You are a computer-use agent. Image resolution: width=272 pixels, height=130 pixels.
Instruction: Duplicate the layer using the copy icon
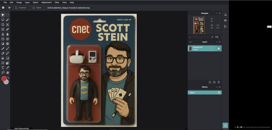tap(214, 82)
